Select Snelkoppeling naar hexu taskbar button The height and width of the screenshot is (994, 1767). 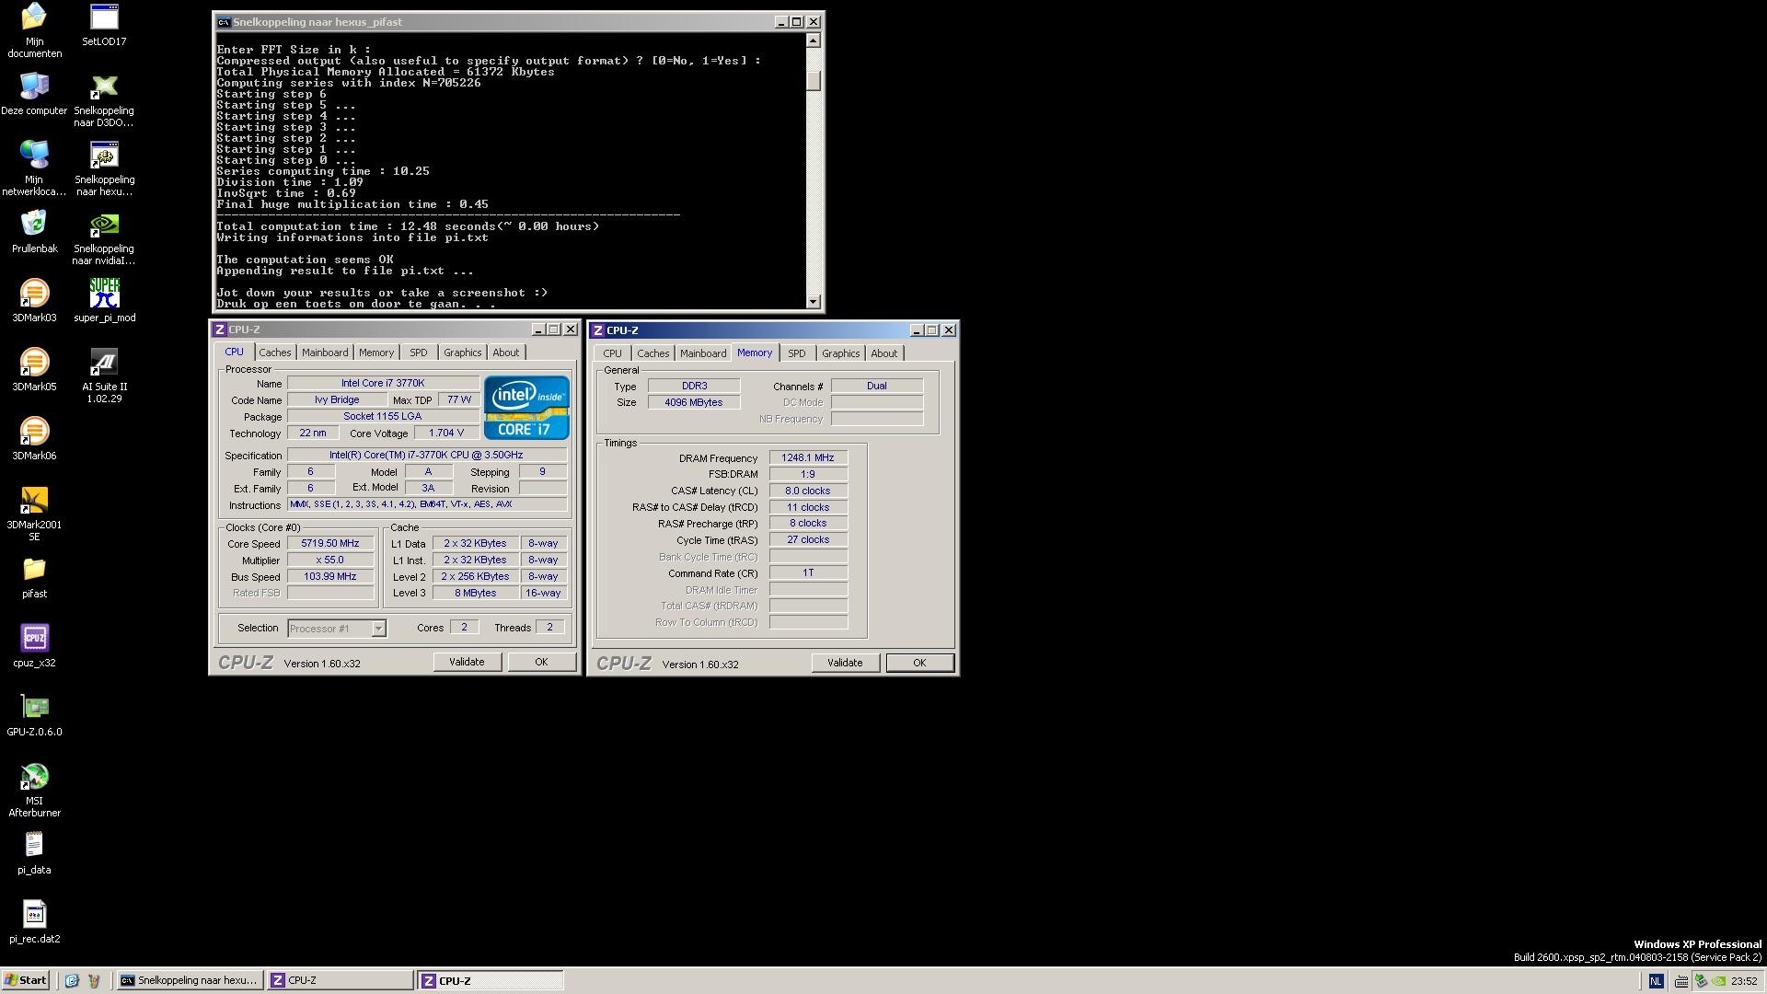point(190,980)
